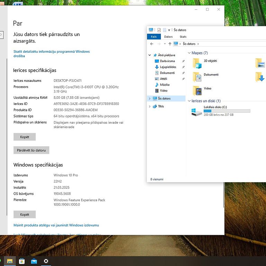
Task: Open File Explorer from the taskbar
Action: pos(10,261)
